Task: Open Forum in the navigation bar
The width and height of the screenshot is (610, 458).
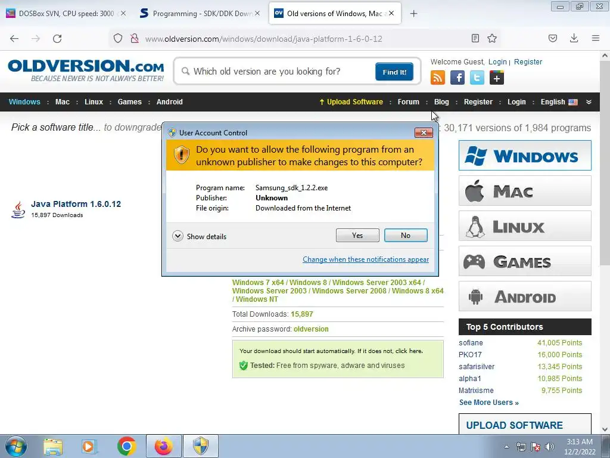Action: (x=409, y=101)
